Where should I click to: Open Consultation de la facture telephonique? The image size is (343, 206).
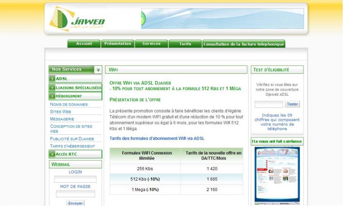244,44
